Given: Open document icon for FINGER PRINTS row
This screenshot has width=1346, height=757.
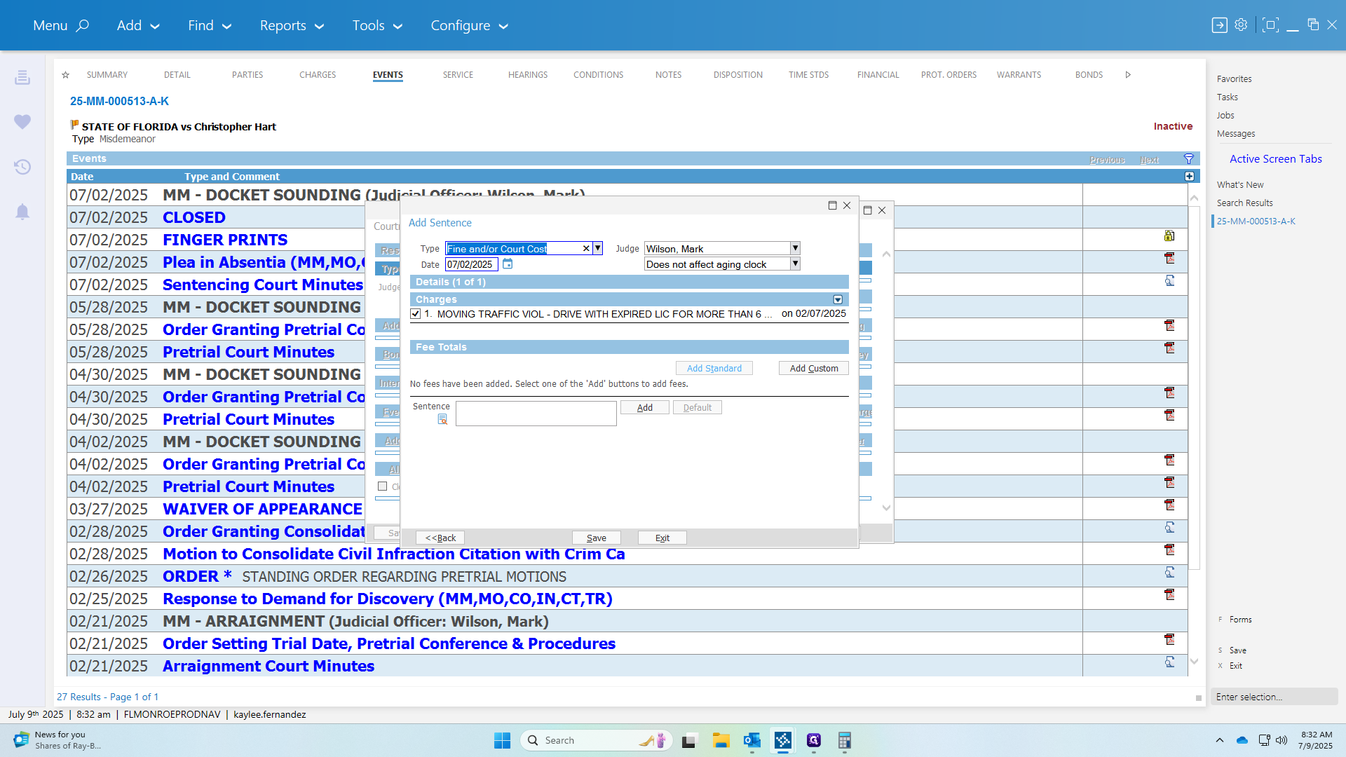Looking at the screenshot, I should (x=1169, y=236).
